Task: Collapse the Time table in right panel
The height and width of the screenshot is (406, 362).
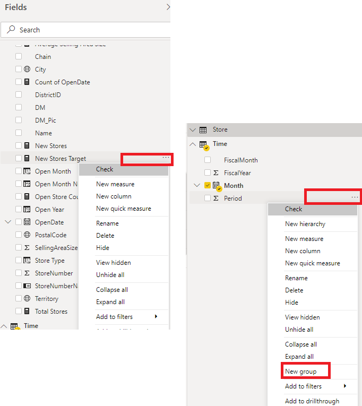Action: 193,144
